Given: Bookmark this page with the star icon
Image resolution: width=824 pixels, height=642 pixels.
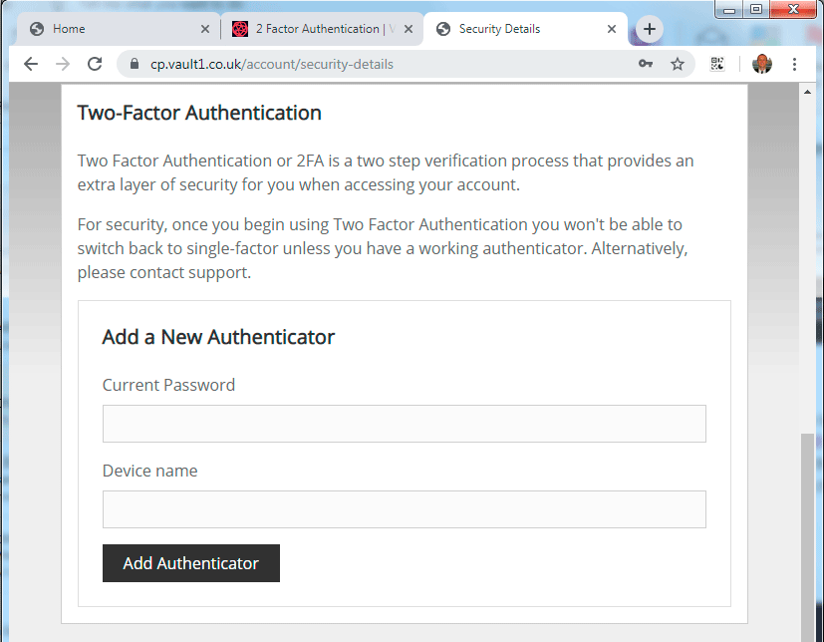Looking at the screenshot, I should (x=678, y=64).
